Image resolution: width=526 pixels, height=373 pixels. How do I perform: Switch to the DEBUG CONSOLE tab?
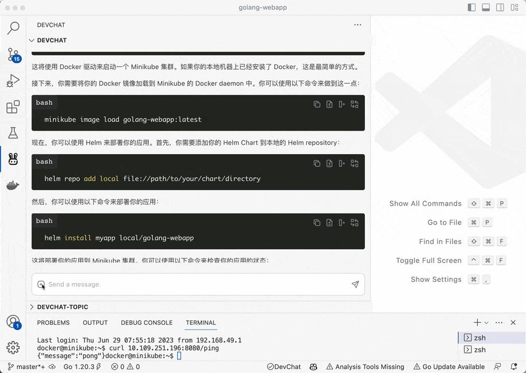[x=146, y=323]
